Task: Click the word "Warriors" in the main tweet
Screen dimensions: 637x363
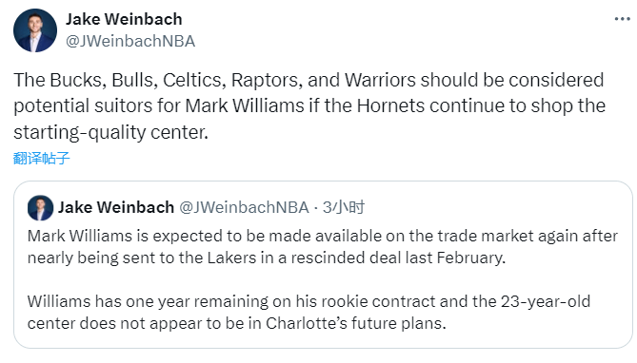Action: pyautogui.click(x=380, y=80)
